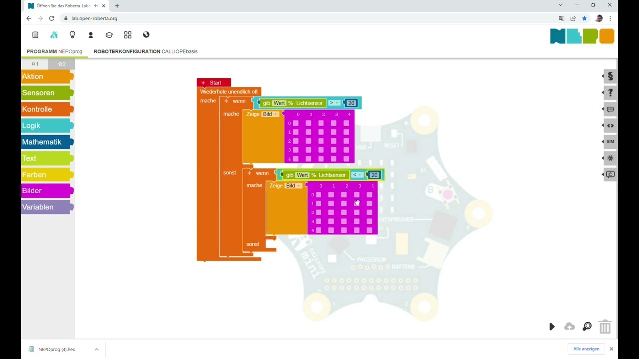Open the less-than operator dropdown
Screen dimensions: 639x359
pos(356,175)
